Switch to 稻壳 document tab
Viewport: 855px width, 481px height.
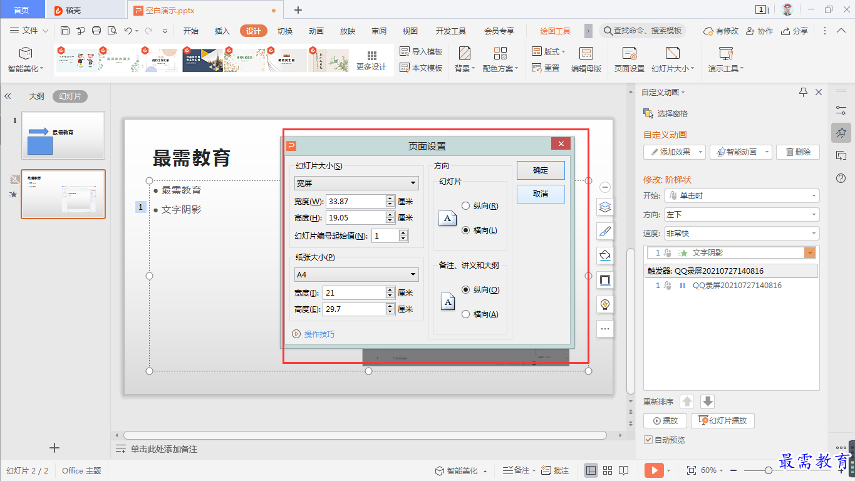(x=86, y=10)
